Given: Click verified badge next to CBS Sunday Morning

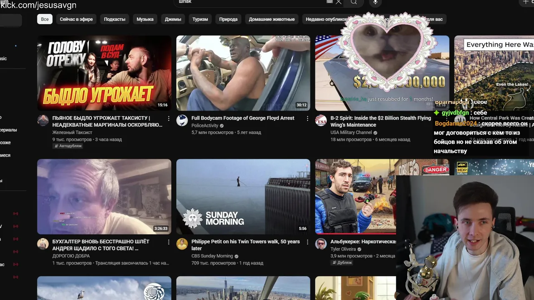Looking at the screenshot, I should tap(237, 256).
